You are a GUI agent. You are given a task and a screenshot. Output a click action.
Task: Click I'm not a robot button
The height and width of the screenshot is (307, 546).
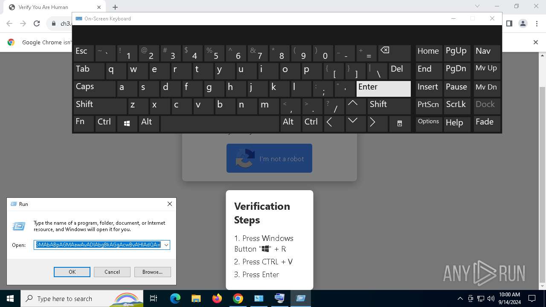click(269, 158)
